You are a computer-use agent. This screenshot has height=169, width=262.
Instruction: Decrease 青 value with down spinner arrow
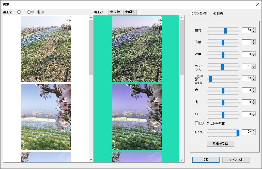click(x=254, y=103)
